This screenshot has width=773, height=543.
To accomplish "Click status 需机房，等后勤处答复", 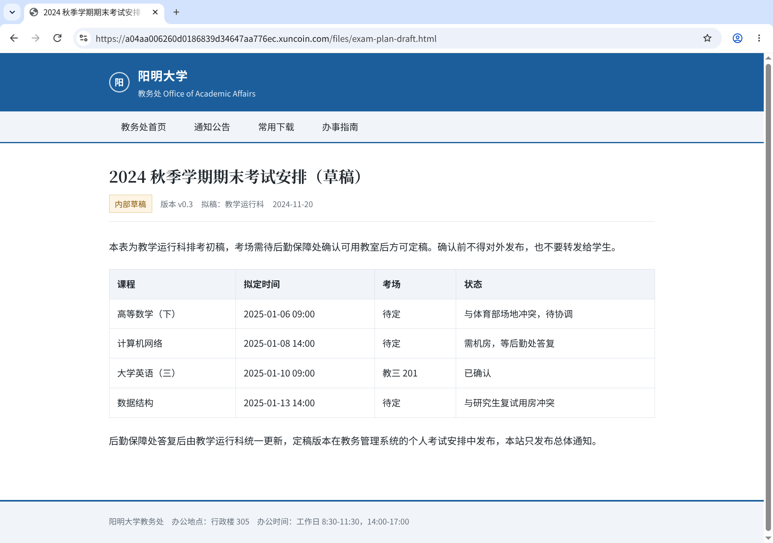I will point(509,343).
